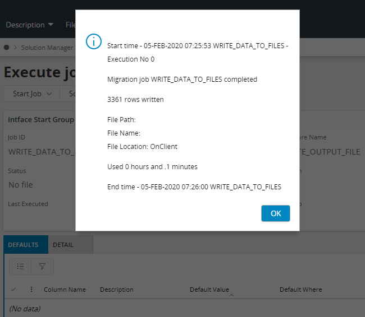Open the Description dropdown menu
The height and width of the screenshot is (317, 365).
(29, 25)
